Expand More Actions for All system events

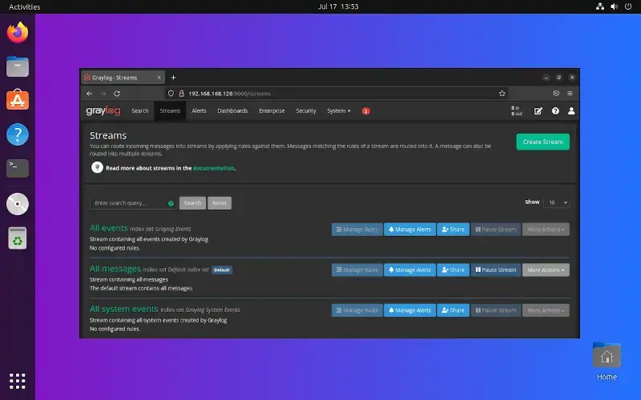546,310
